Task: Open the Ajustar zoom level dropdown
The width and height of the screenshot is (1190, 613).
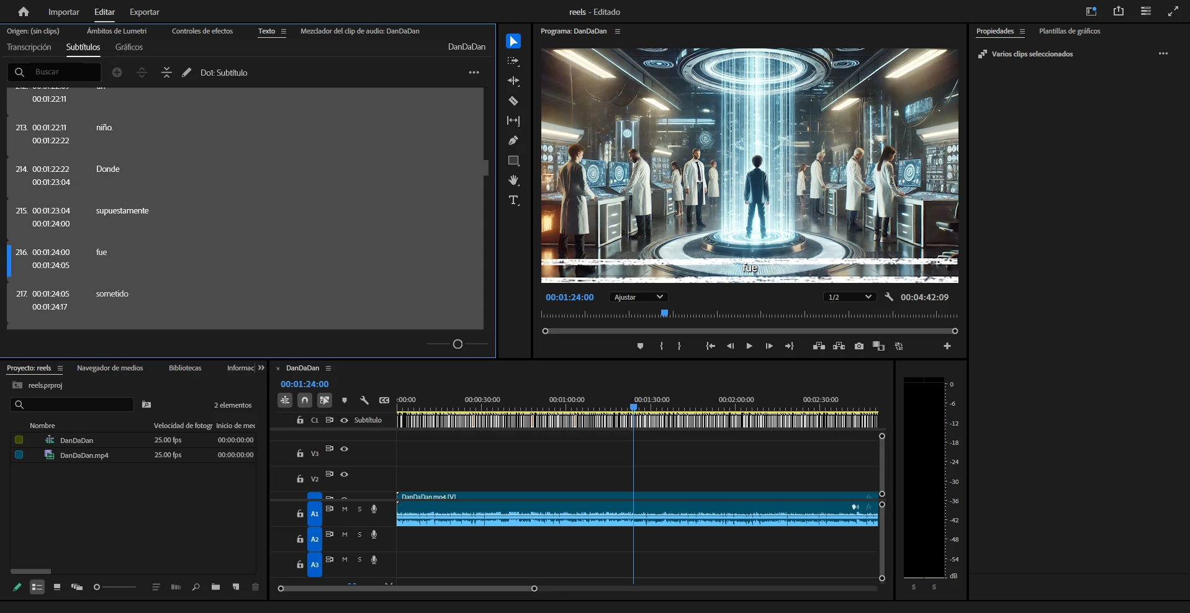Action: click(638, 297)
